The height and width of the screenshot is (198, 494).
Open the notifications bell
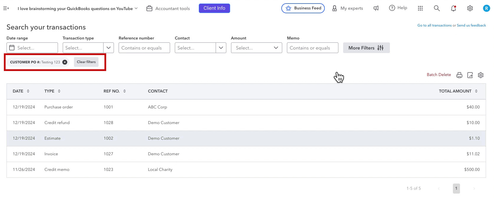pos(453,8)
